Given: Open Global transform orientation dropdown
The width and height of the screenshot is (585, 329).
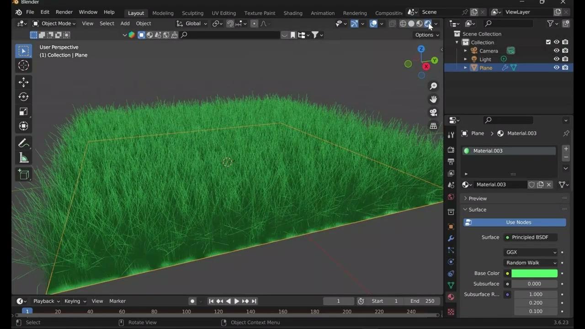Looking at the screenshot, I should point(192,23).
